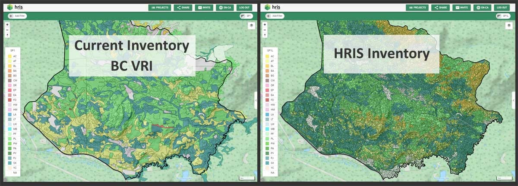Screen dimensions: 518x186
Task: Expand the side panel handle on left map
Action: [256, 100]
